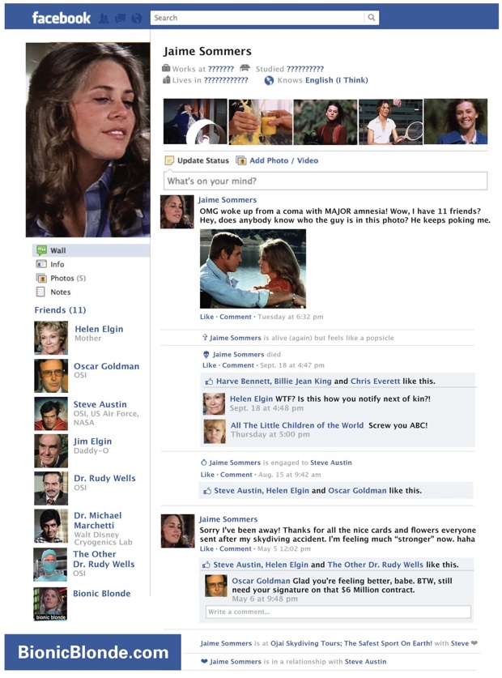This screenshot has width=502, height=678.
Task: Open the Friends (11) list
Action: (x=60, y=310)
